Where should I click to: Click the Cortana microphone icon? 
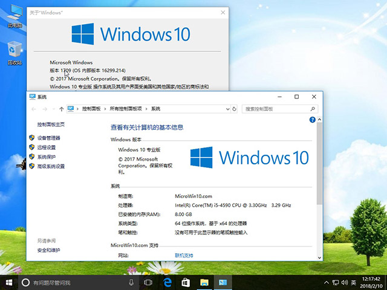click(x=131, y=283)
